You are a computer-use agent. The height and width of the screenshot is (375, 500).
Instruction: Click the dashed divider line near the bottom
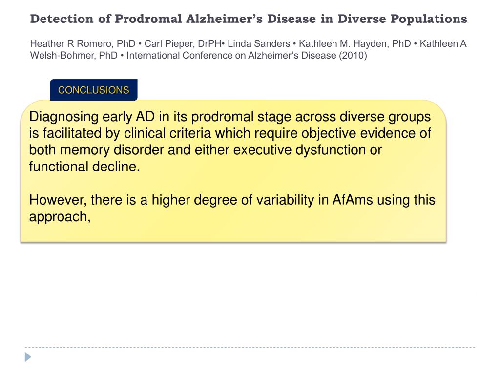(250, 347)
